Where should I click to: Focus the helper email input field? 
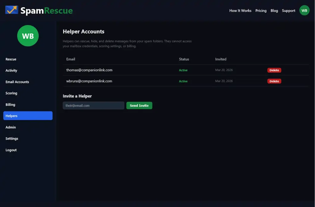pos(94,105)
